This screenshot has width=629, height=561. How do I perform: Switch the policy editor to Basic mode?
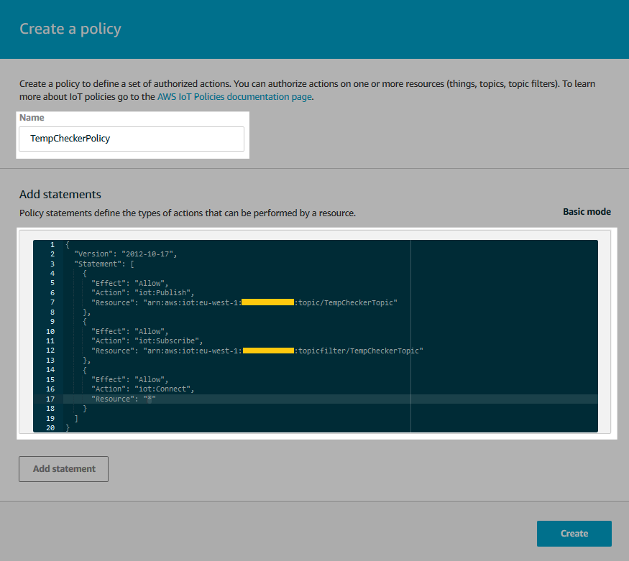coord(587,211)
